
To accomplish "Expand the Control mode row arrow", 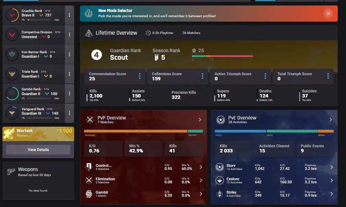I will point(201,167).
